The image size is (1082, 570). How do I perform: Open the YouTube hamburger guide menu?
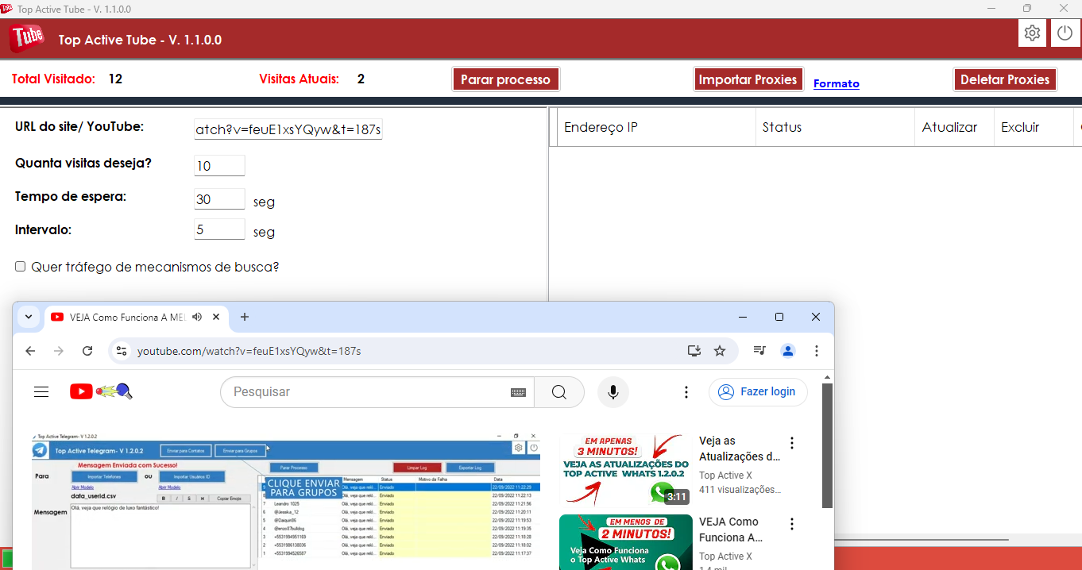click(x=41, y=391)
